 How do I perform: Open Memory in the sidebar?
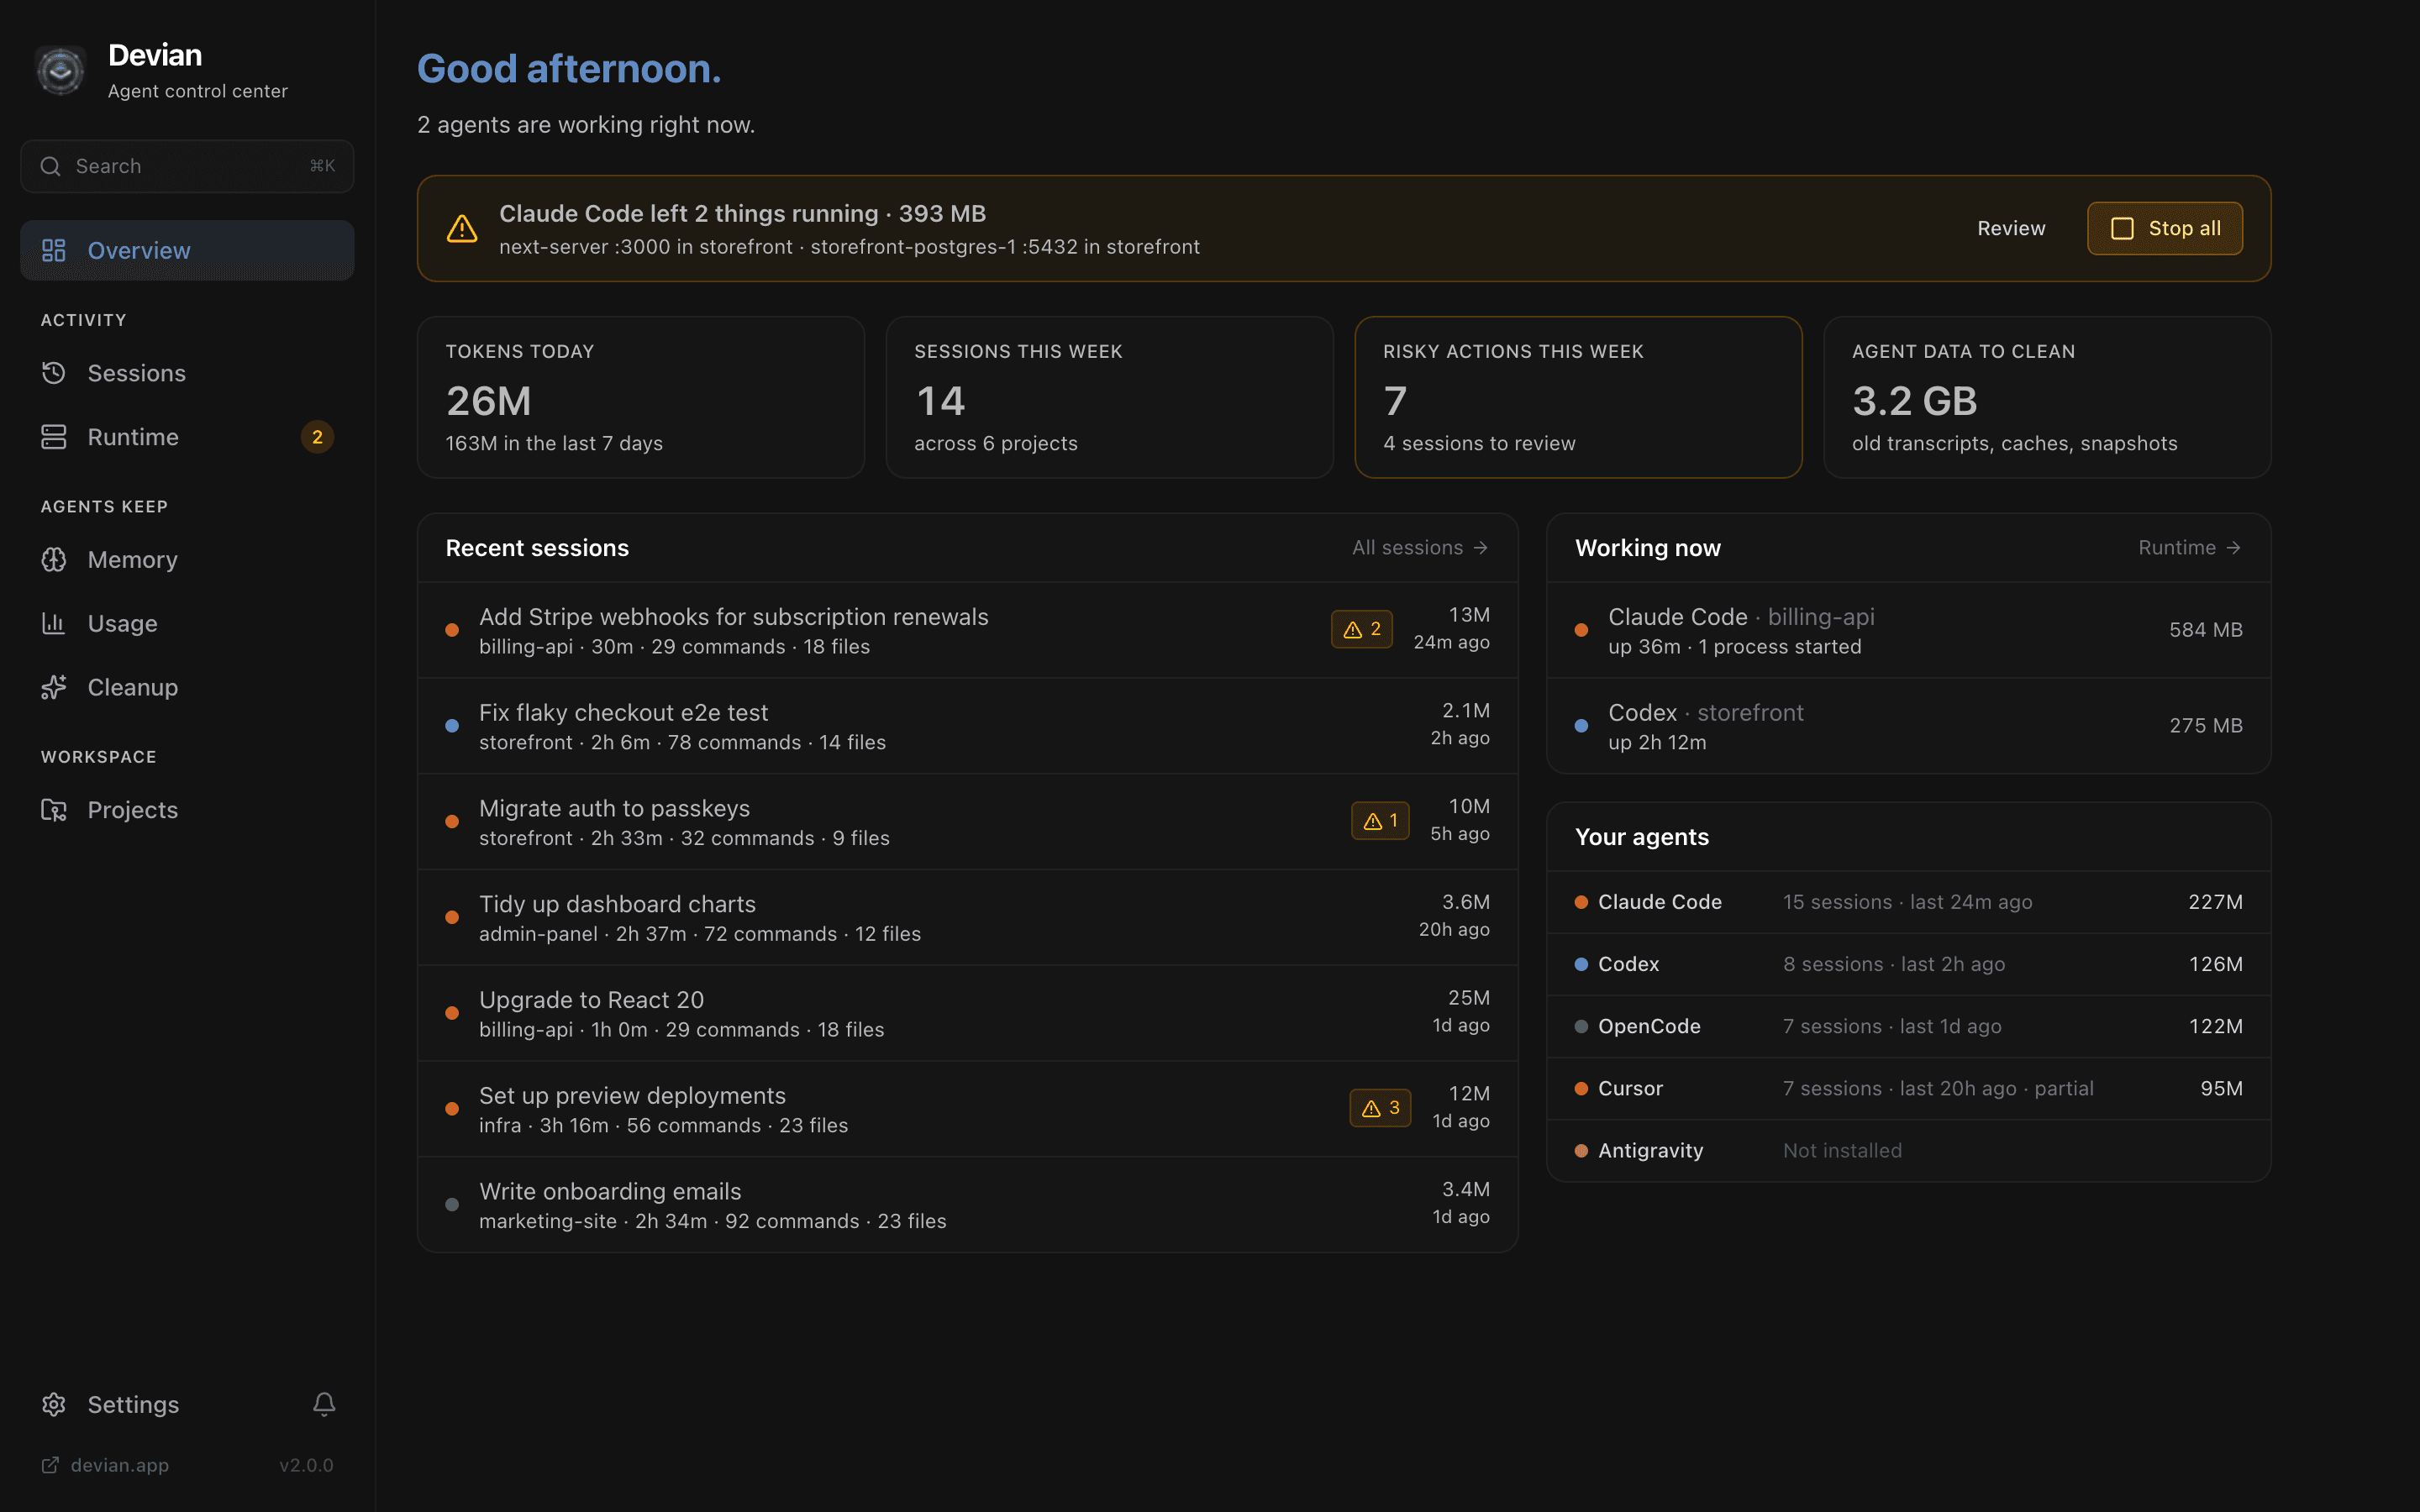(x=187, y=560)
